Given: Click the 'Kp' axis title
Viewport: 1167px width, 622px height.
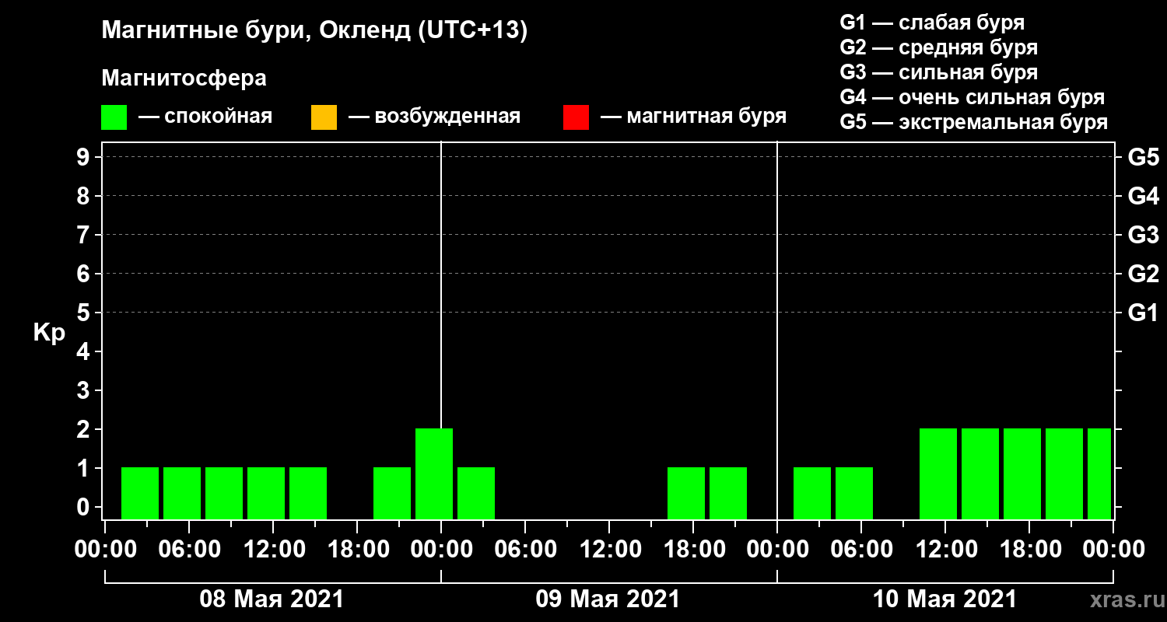Looking at the screenshot, I should tap(50, 333).
